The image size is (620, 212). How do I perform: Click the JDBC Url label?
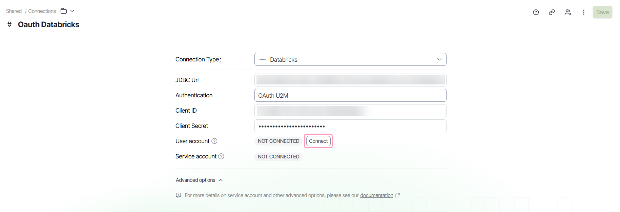click(187, 80)
